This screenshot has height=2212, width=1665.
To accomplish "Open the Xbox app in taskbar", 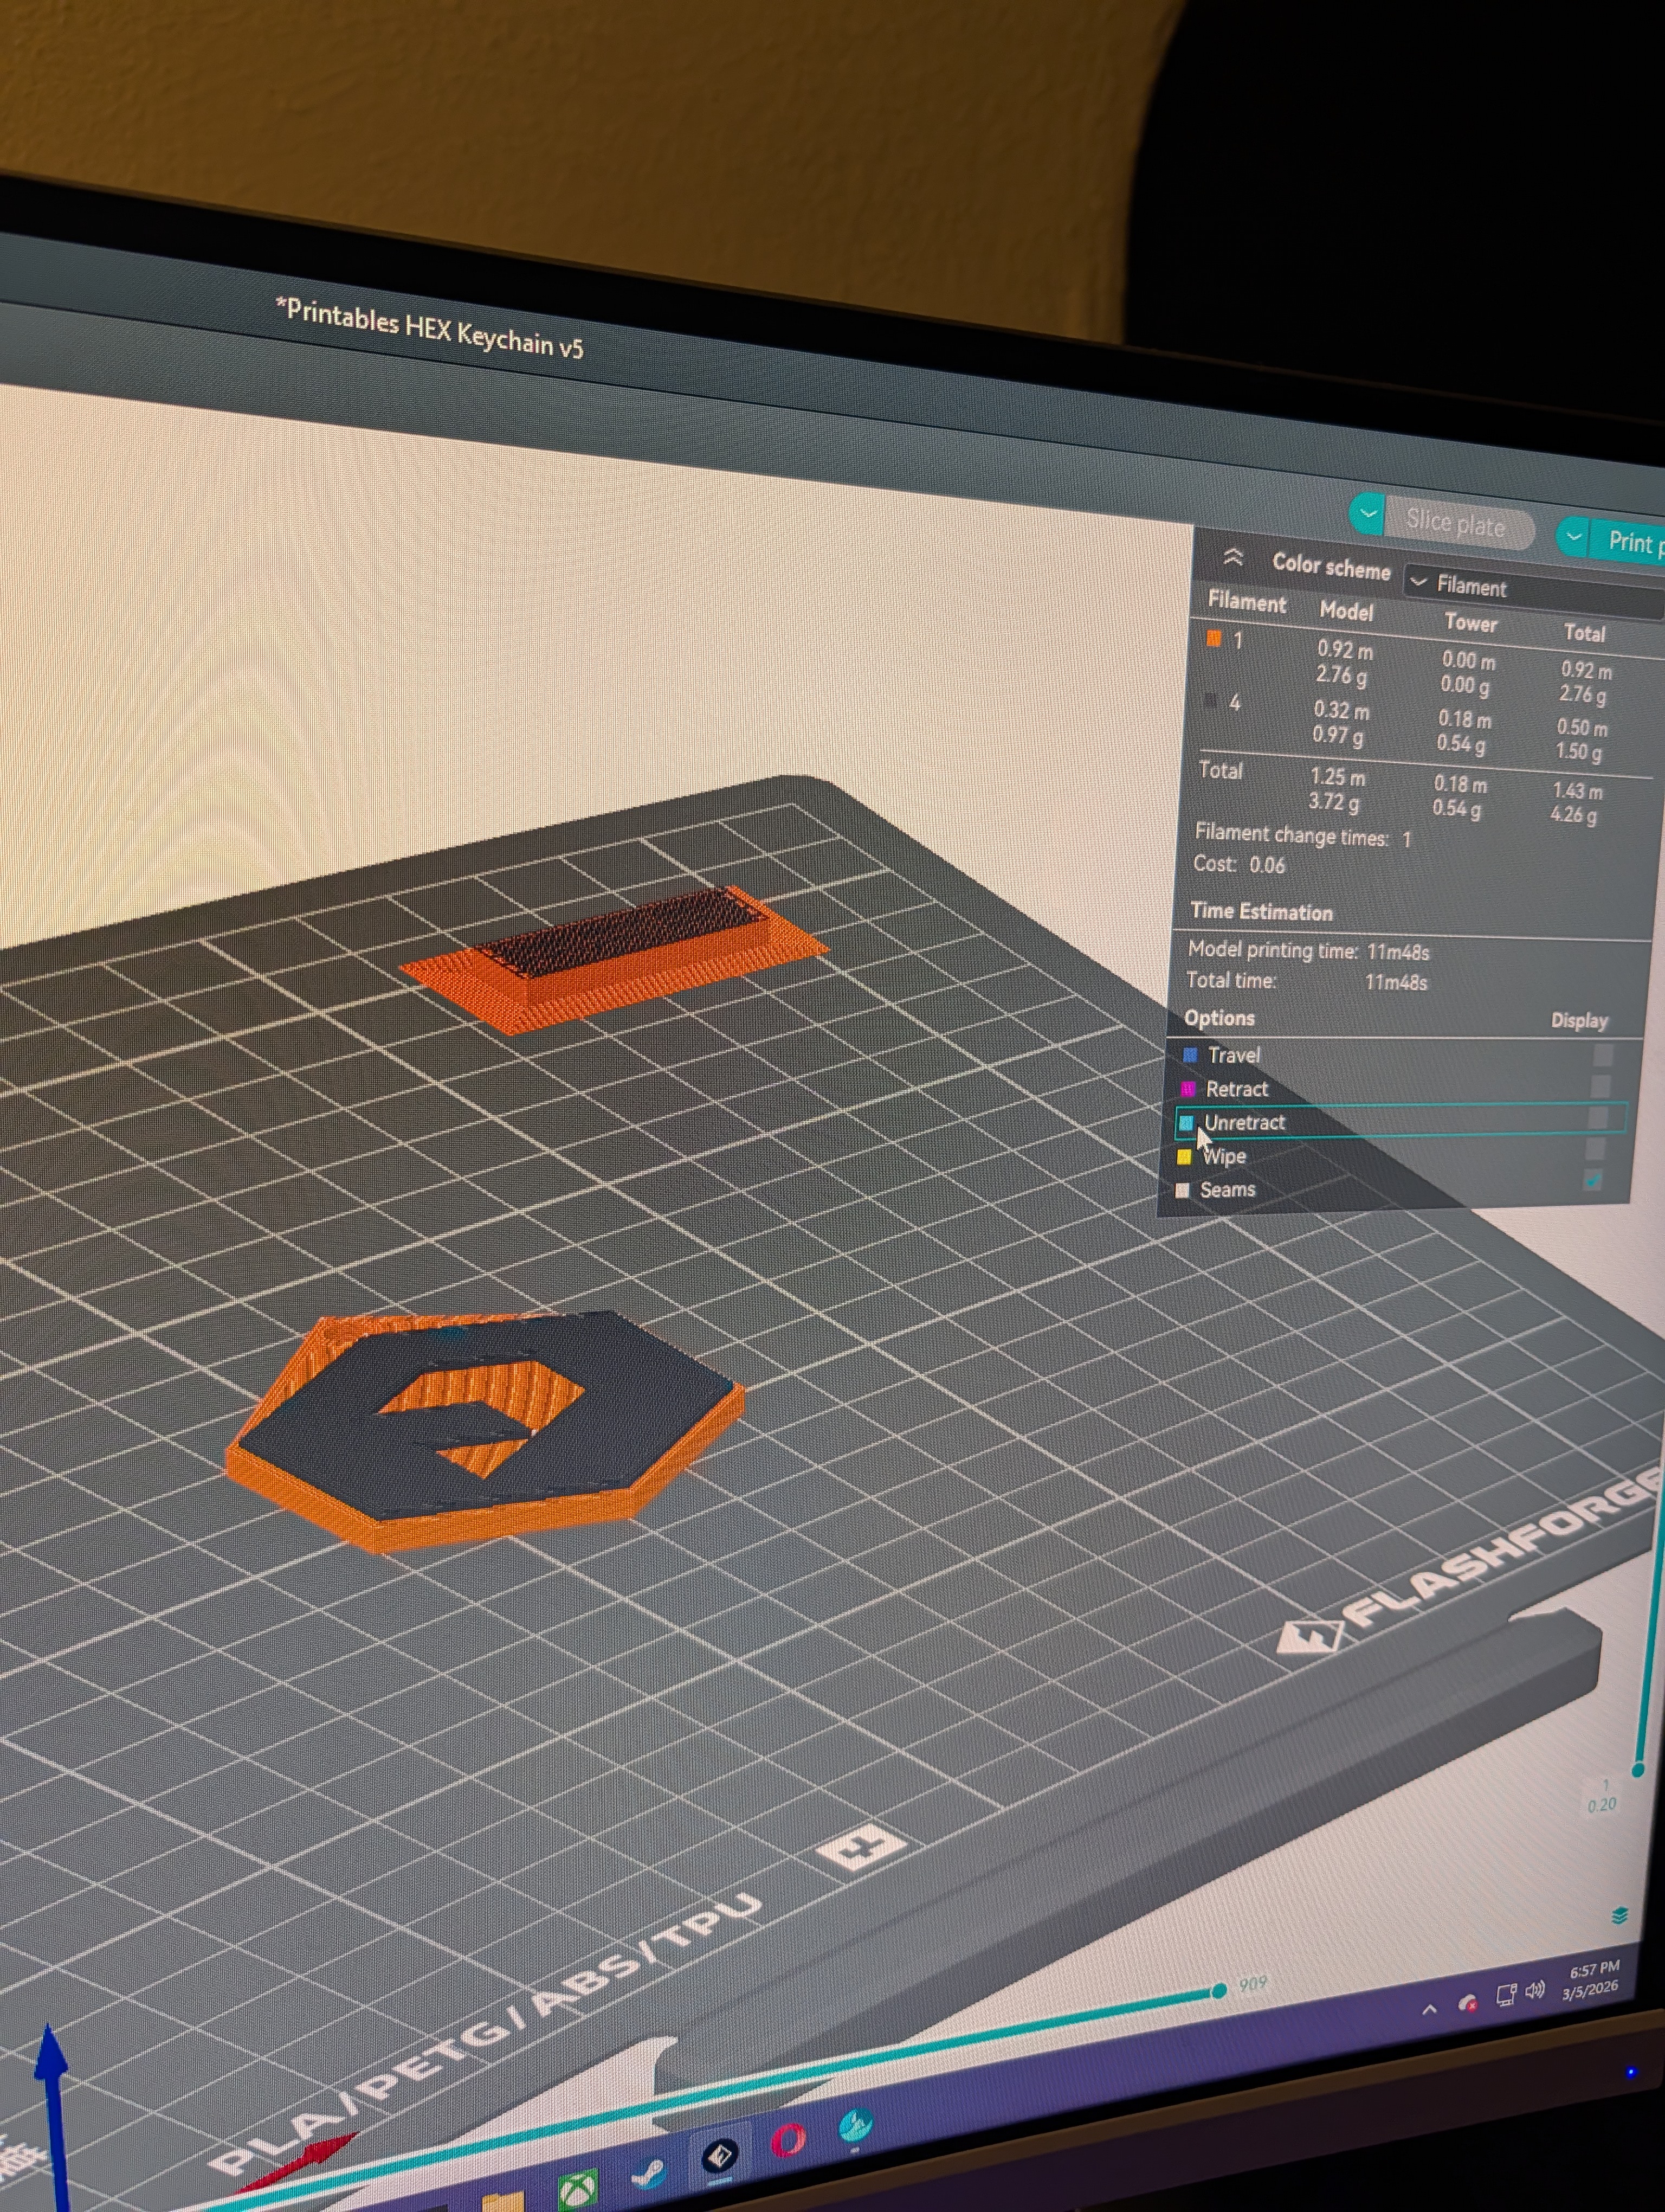I will tap(578, 2189).
